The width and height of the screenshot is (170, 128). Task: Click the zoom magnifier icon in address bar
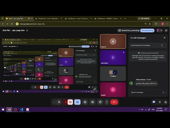pyautogui.click(x=146, y=24)
